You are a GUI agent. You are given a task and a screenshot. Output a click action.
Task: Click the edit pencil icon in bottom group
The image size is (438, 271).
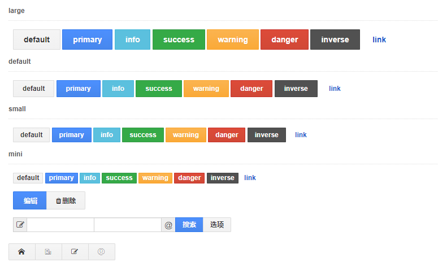[x=75, y=252]
